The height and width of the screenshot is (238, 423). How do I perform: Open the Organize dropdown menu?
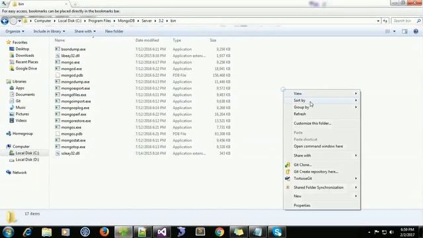(x=15, y=31)
